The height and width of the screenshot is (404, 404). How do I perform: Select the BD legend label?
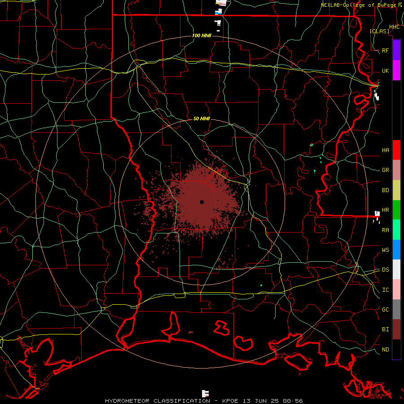coord(385,190)
